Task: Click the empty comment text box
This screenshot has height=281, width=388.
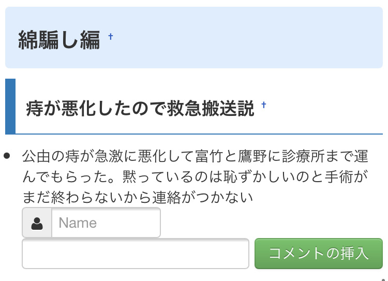Action: tap(135, 254)
